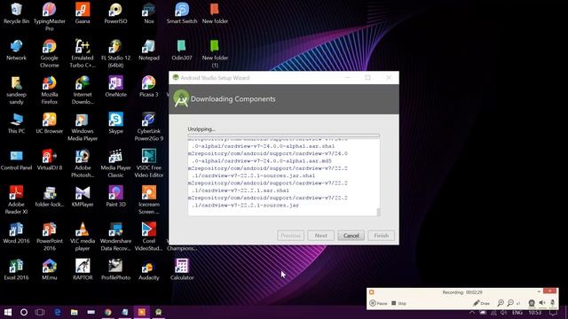
Task: Select the VirtualDJ 8 desktop icon
Action: [x=50, y=159]
